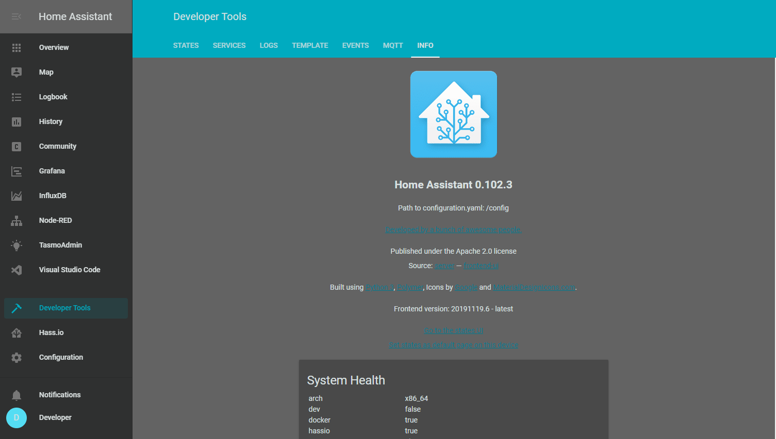Click the 'Published under the Apache 2.0 license' text

click(x=453, y=251)
